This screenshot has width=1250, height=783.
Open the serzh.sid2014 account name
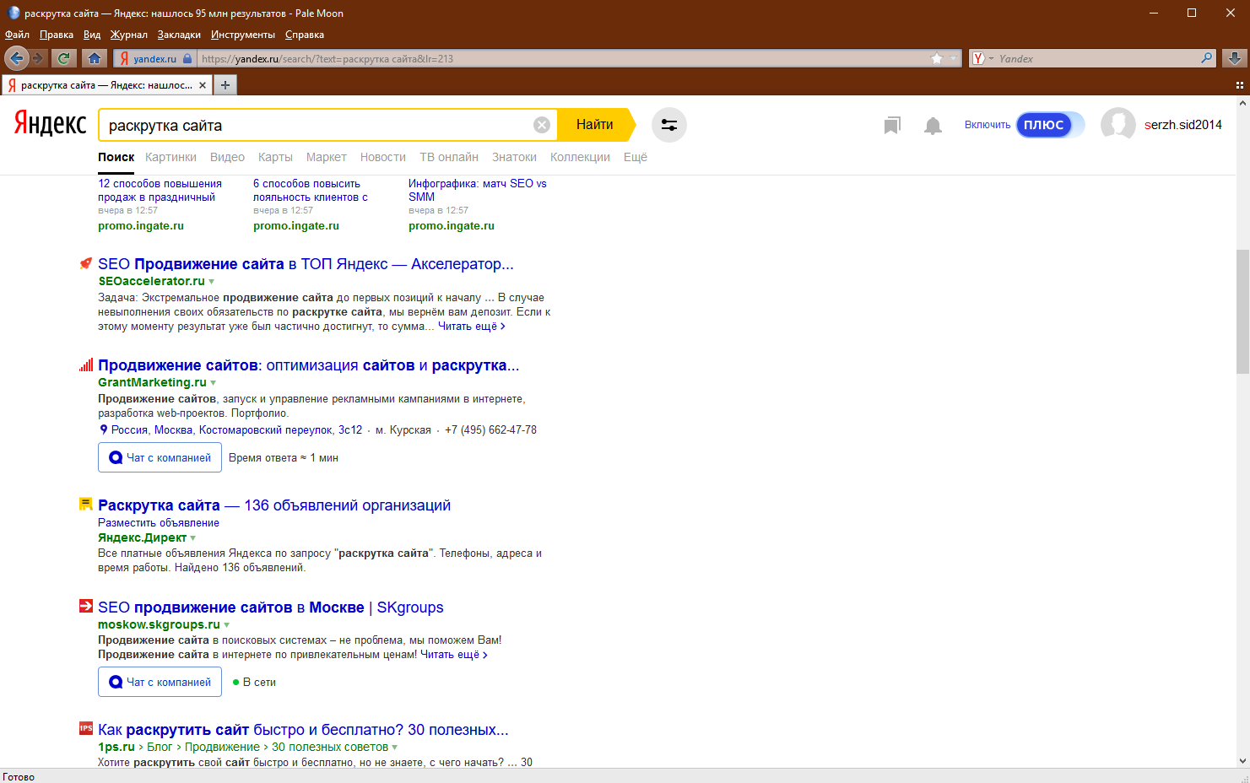click(1183, 125)
